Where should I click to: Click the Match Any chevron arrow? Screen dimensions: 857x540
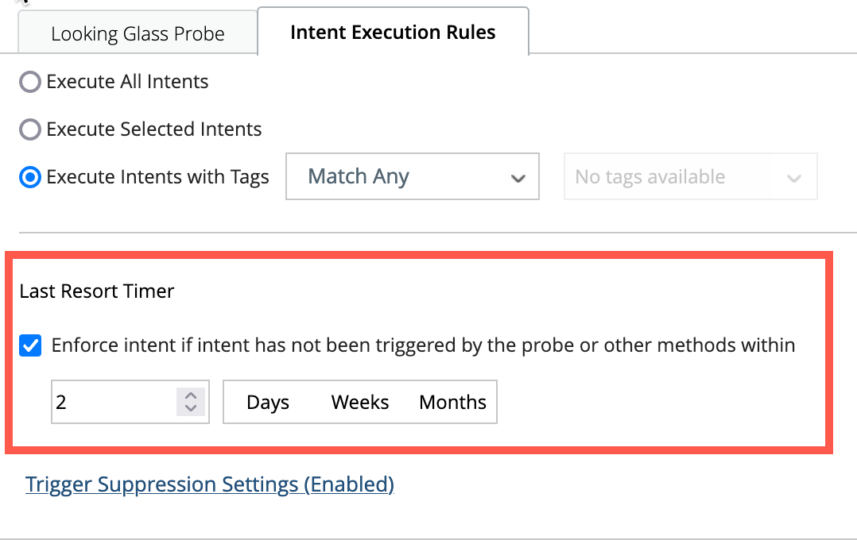tap(518, 178)
